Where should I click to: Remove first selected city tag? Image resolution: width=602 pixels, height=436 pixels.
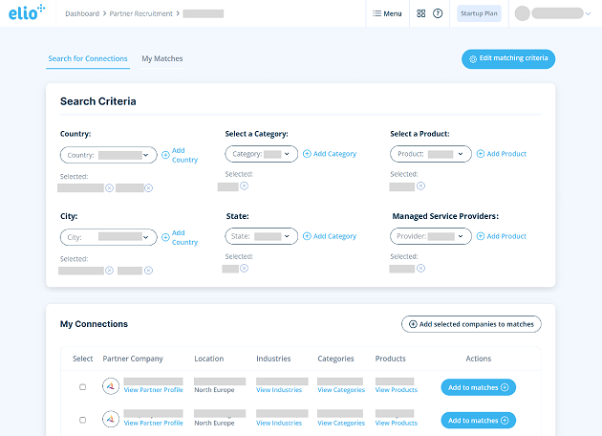110,271
